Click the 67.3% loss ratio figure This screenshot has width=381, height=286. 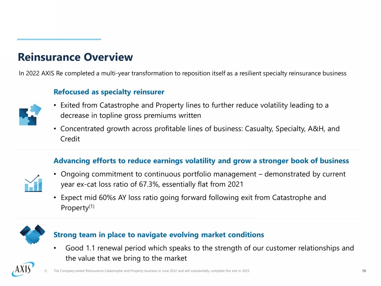pos(149,184)
